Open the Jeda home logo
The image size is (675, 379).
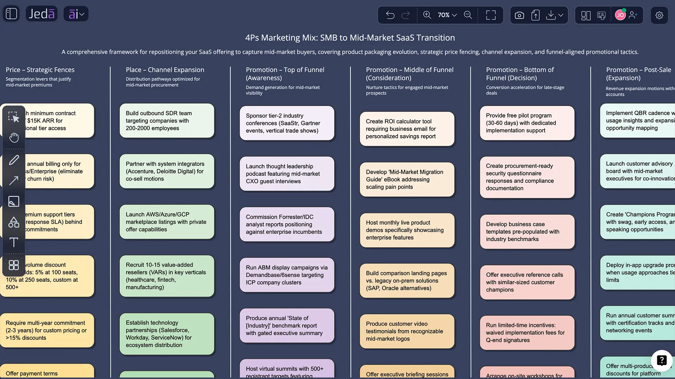tap(41, 14)
